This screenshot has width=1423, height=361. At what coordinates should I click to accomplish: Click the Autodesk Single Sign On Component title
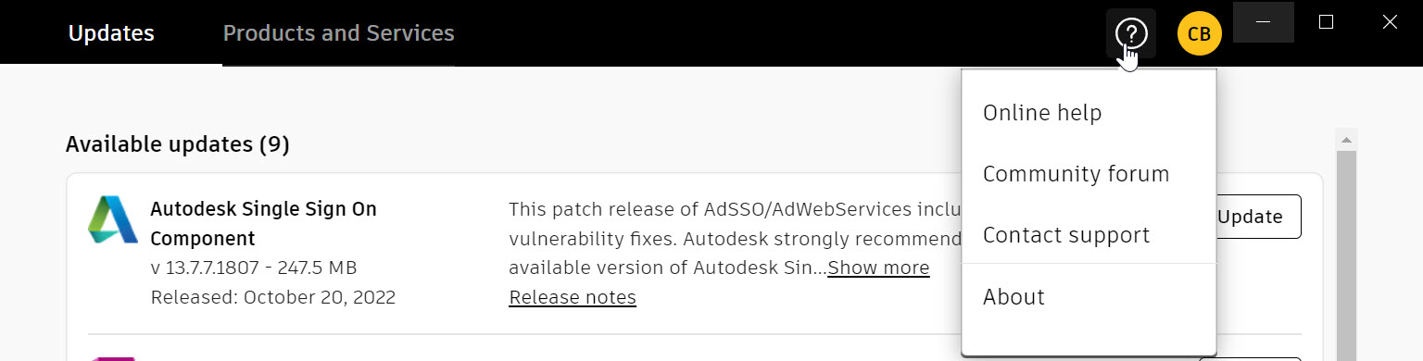263,223
